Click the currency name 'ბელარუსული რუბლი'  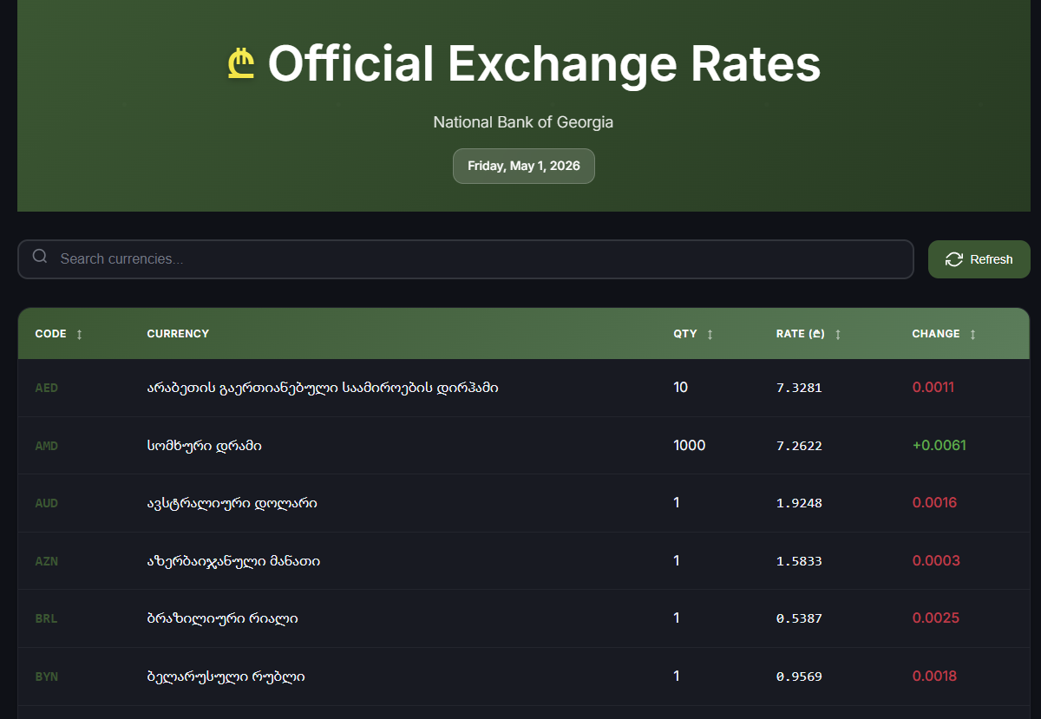pyautogui.click(x=226, y=677)
